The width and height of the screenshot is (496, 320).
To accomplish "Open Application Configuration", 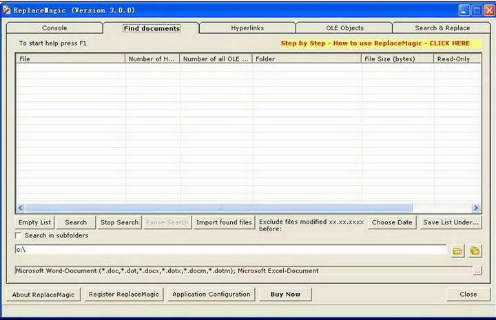I will coord(211,294).
